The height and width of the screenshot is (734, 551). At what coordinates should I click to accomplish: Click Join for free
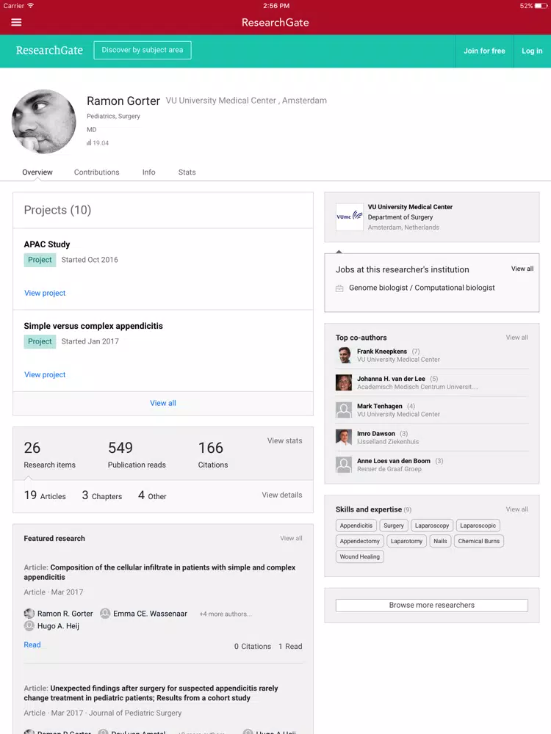484,51
